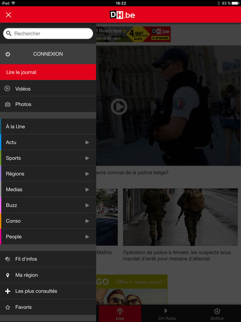Screen dimensions: 241x322
Task: Tap the Fil d'infos 24h icon
Action: click(8, 259)
